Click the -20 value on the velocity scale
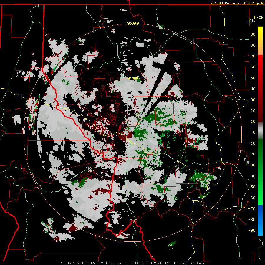265x265 pixels. coord(252,154)
